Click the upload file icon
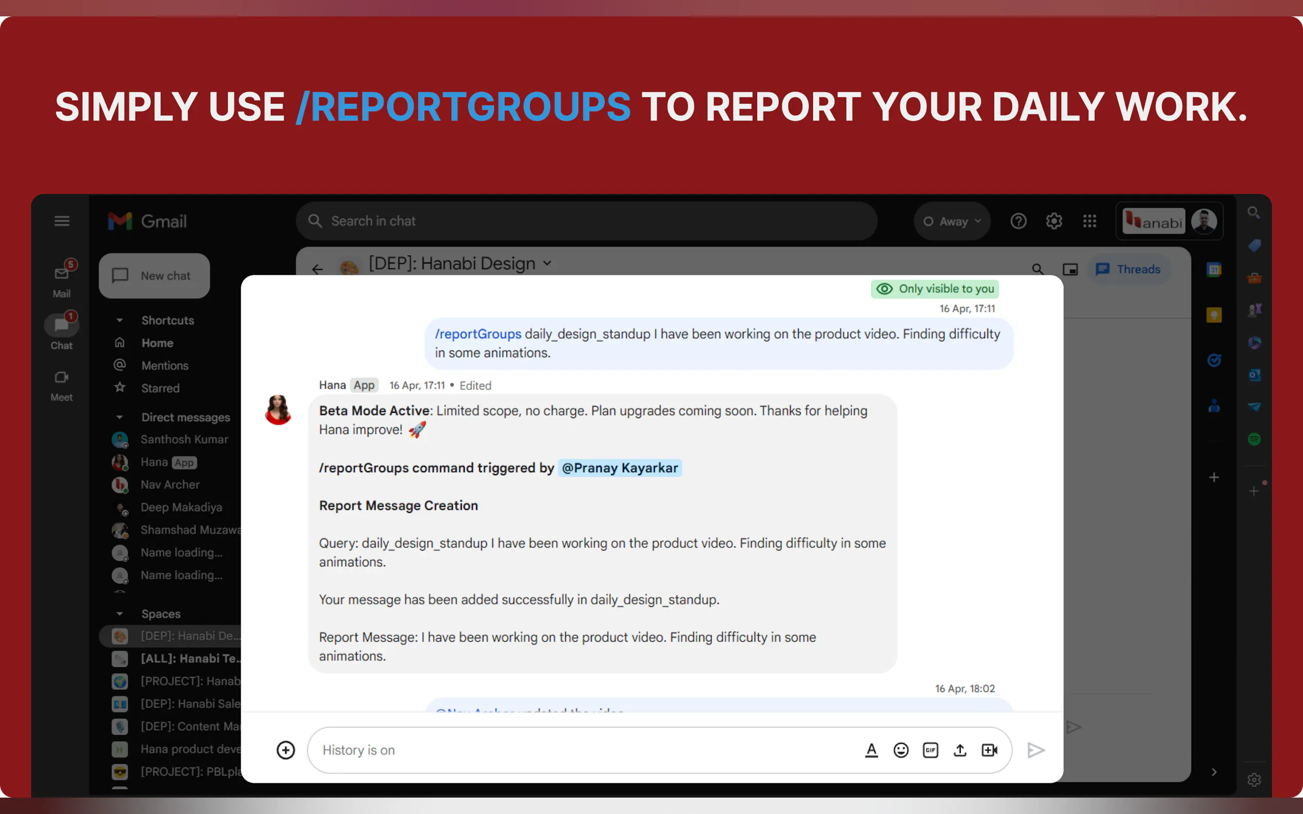1303x814 pixels. coord(960,750)
